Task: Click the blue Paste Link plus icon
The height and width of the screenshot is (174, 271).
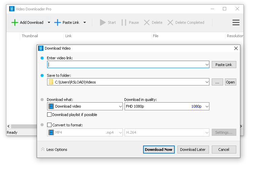Action: (x=58, y=22)
